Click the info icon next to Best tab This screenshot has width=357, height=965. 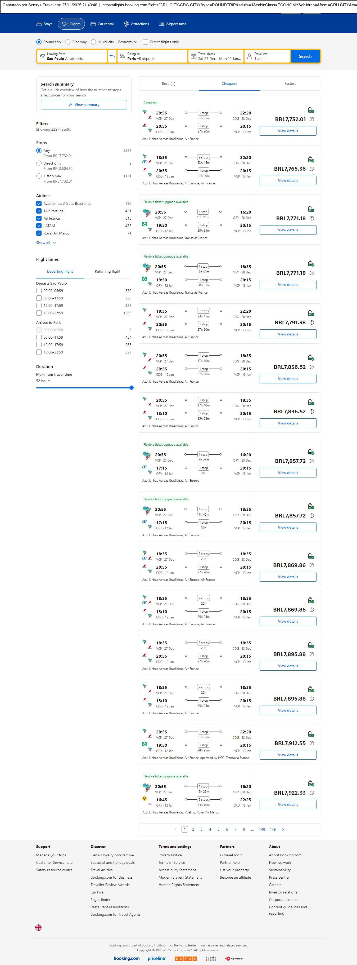point(173,84)
